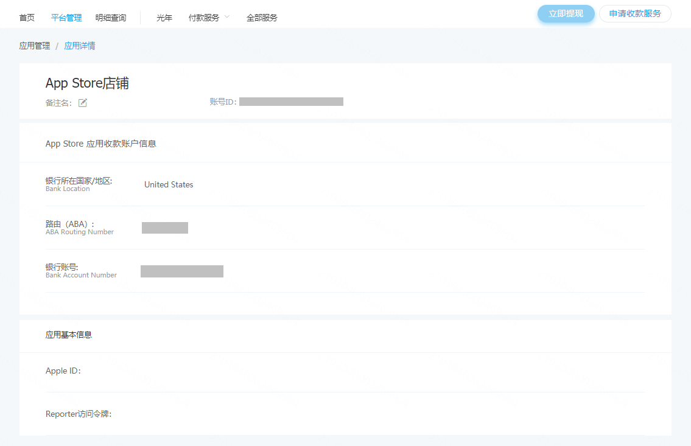Open the 全部服务 menu item

tap(262, 18)
